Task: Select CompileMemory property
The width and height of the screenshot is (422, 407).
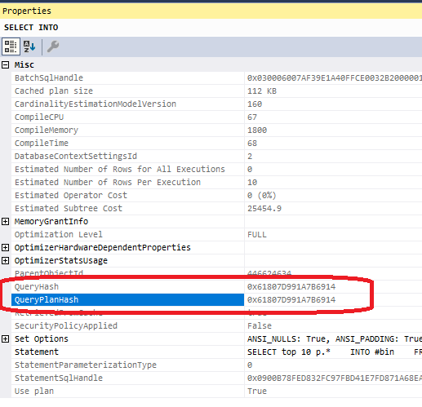Action: point(47,131)
